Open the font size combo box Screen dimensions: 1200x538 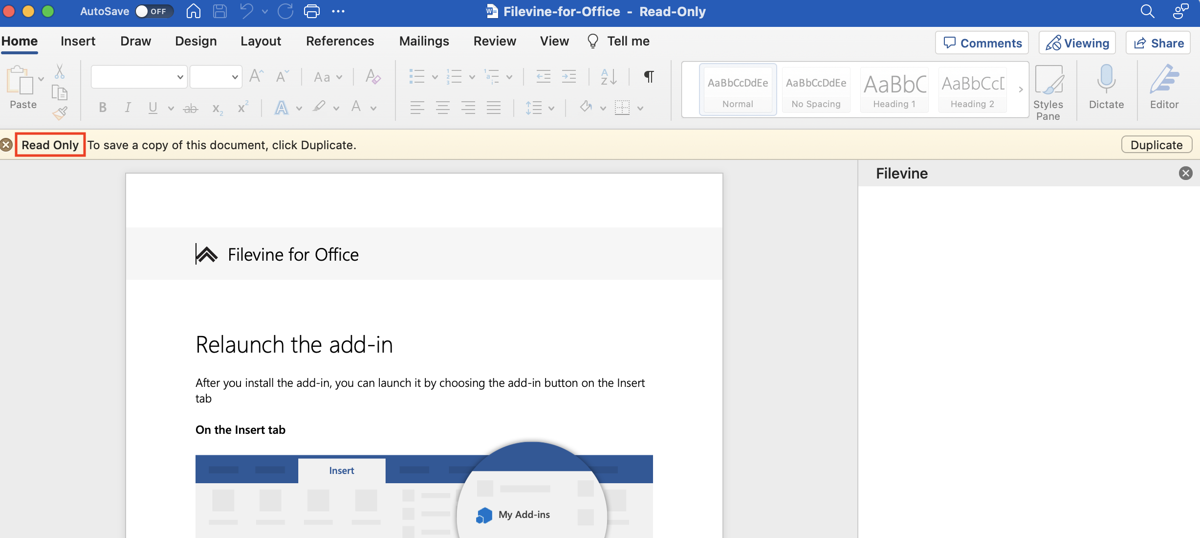pos(216,77)
